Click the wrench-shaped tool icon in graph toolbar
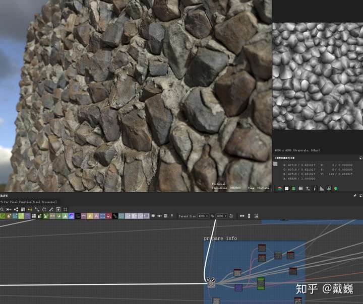 click(x=51, y=209)
